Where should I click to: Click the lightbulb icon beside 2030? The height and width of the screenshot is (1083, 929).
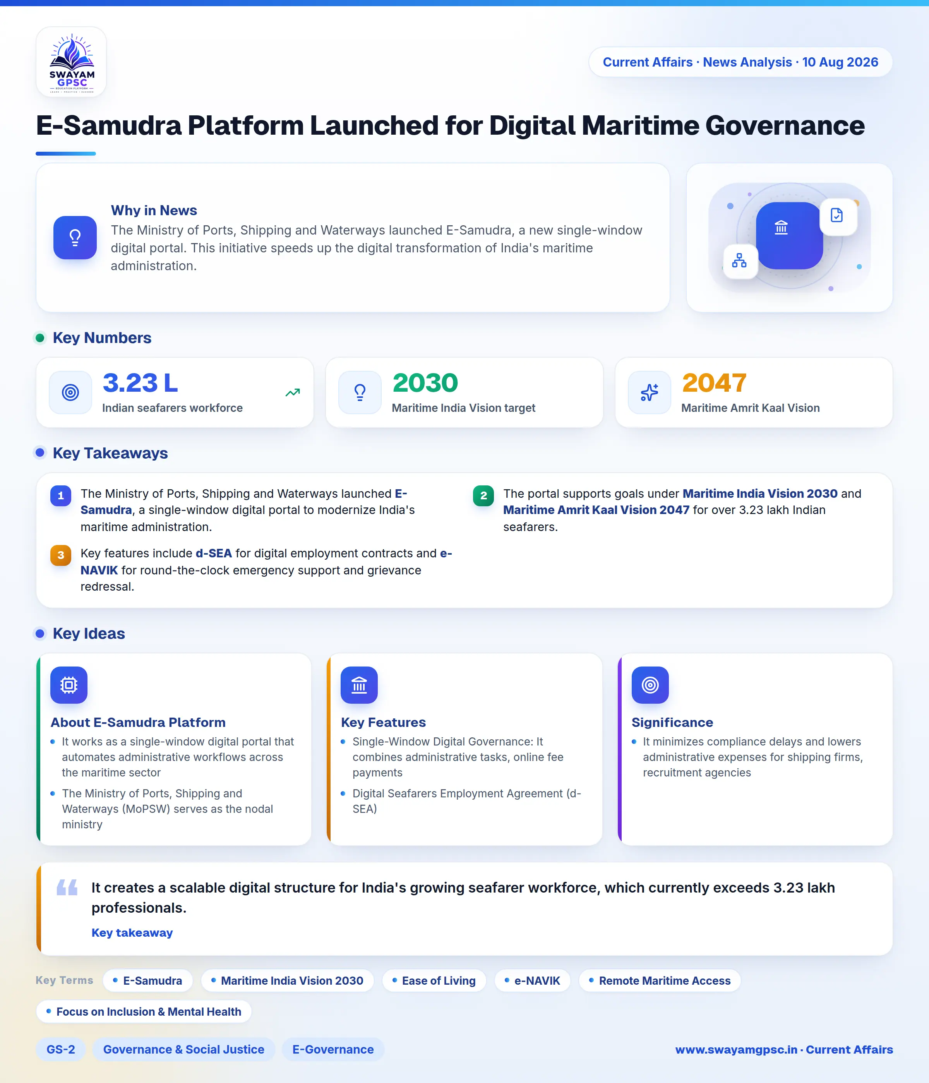[x=360, y=392]
